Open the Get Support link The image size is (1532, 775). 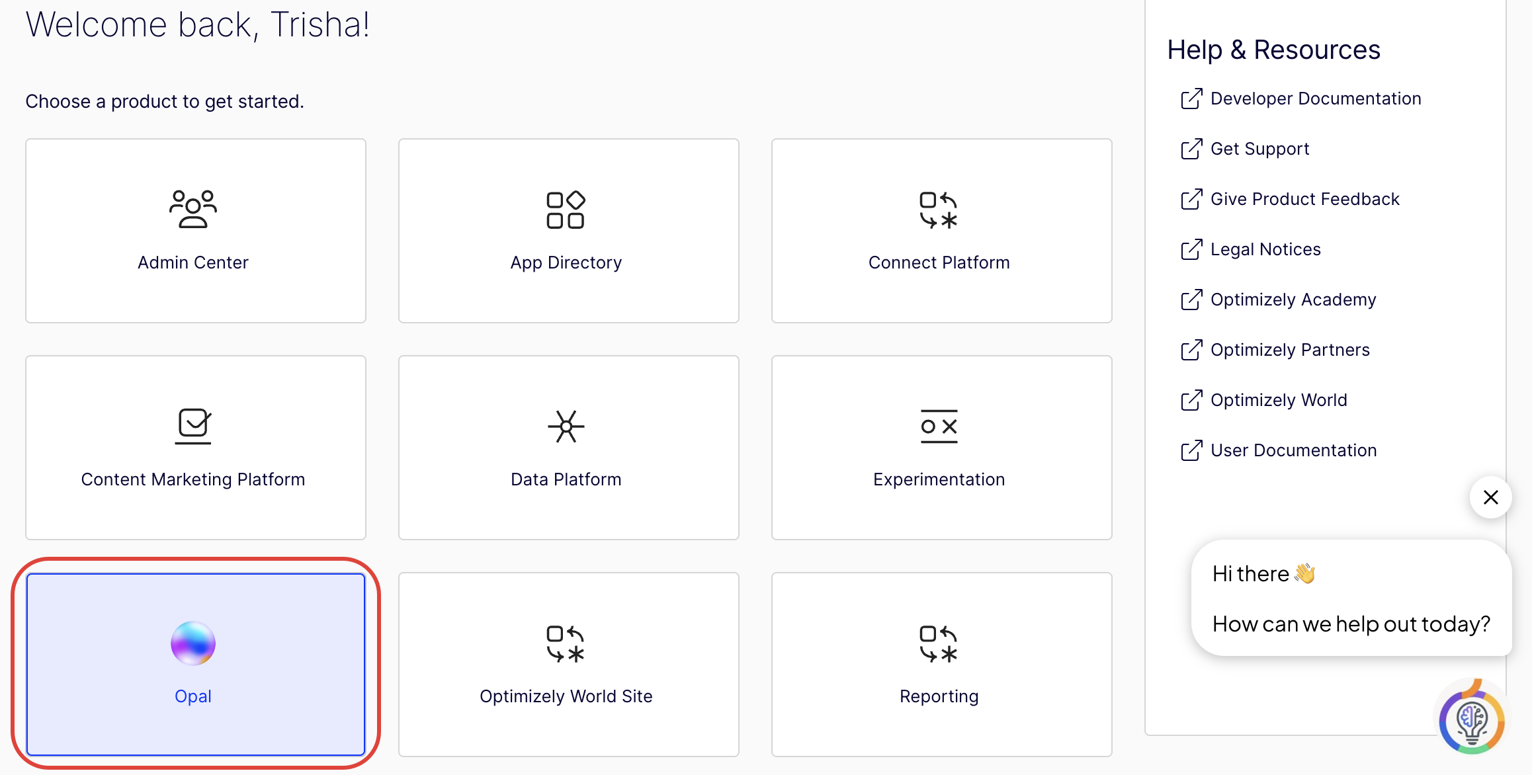(x=1259, y=149)
